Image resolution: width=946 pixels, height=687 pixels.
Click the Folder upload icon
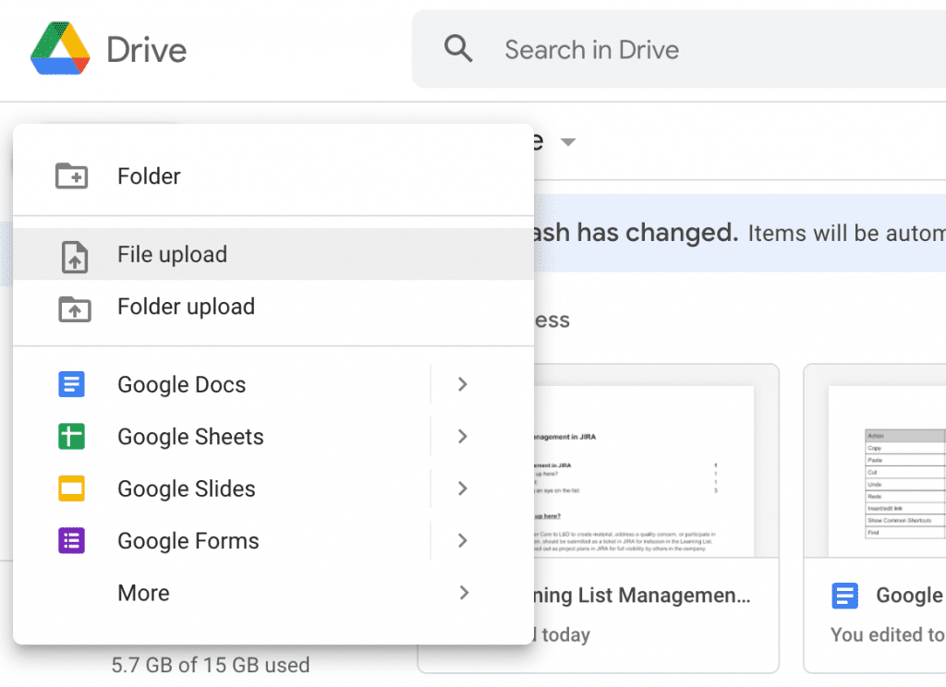pyautogui.click(x=74, y=307)
